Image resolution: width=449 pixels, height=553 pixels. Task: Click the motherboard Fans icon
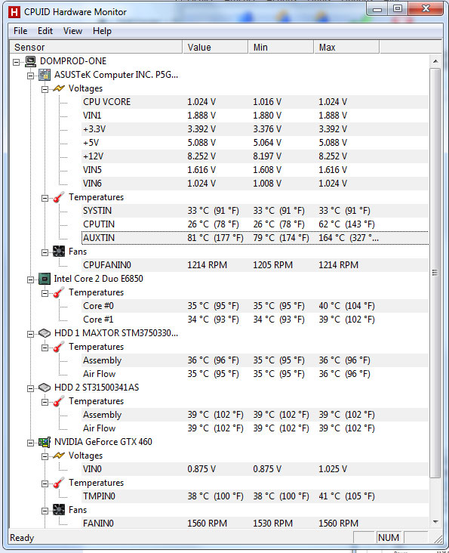[x=59, y=252]
